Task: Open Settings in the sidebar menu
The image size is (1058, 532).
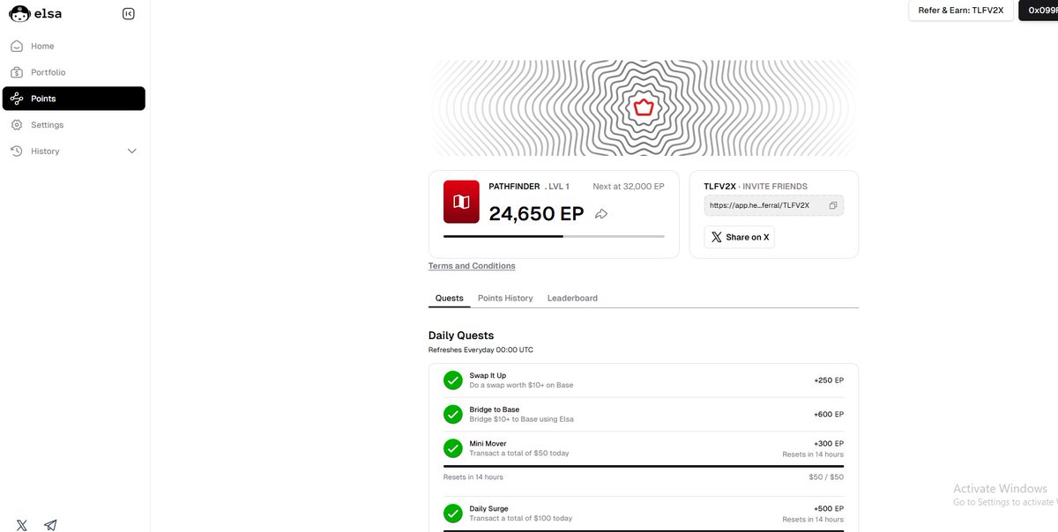Action: [x=74, y=125]
